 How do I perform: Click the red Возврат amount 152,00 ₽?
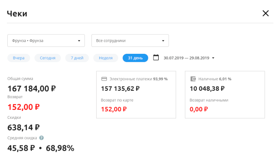(x=24, y=107)
